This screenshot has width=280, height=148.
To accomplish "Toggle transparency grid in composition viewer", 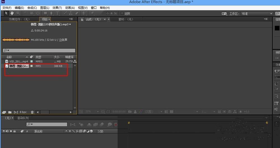I will 172,112.
